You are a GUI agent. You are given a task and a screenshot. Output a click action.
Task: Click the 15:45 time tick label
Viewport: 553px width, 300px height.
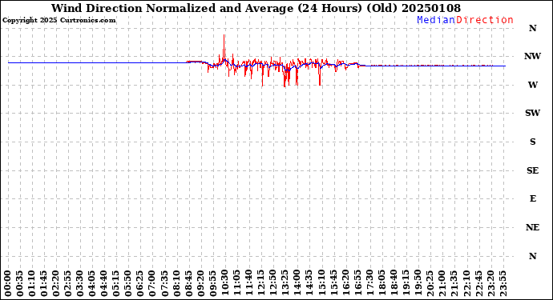(x=333, y=283)
